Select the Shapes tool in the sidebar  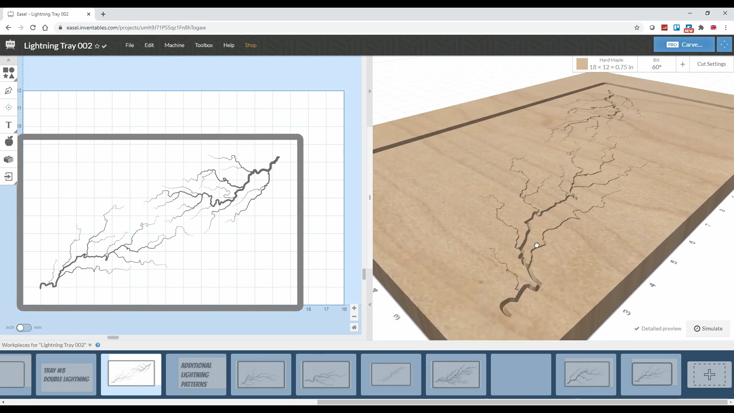click(8, 73)
